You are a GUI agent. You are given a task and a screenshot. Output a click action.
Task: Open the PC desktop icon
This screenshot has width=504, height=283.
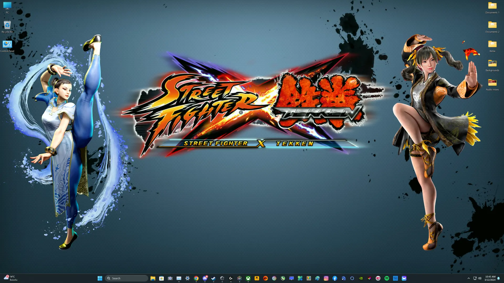[7, 8]
